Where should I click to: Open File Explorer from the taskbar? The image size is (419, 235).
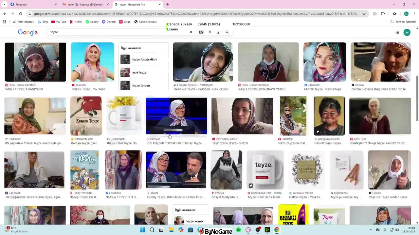coord(171,230)
